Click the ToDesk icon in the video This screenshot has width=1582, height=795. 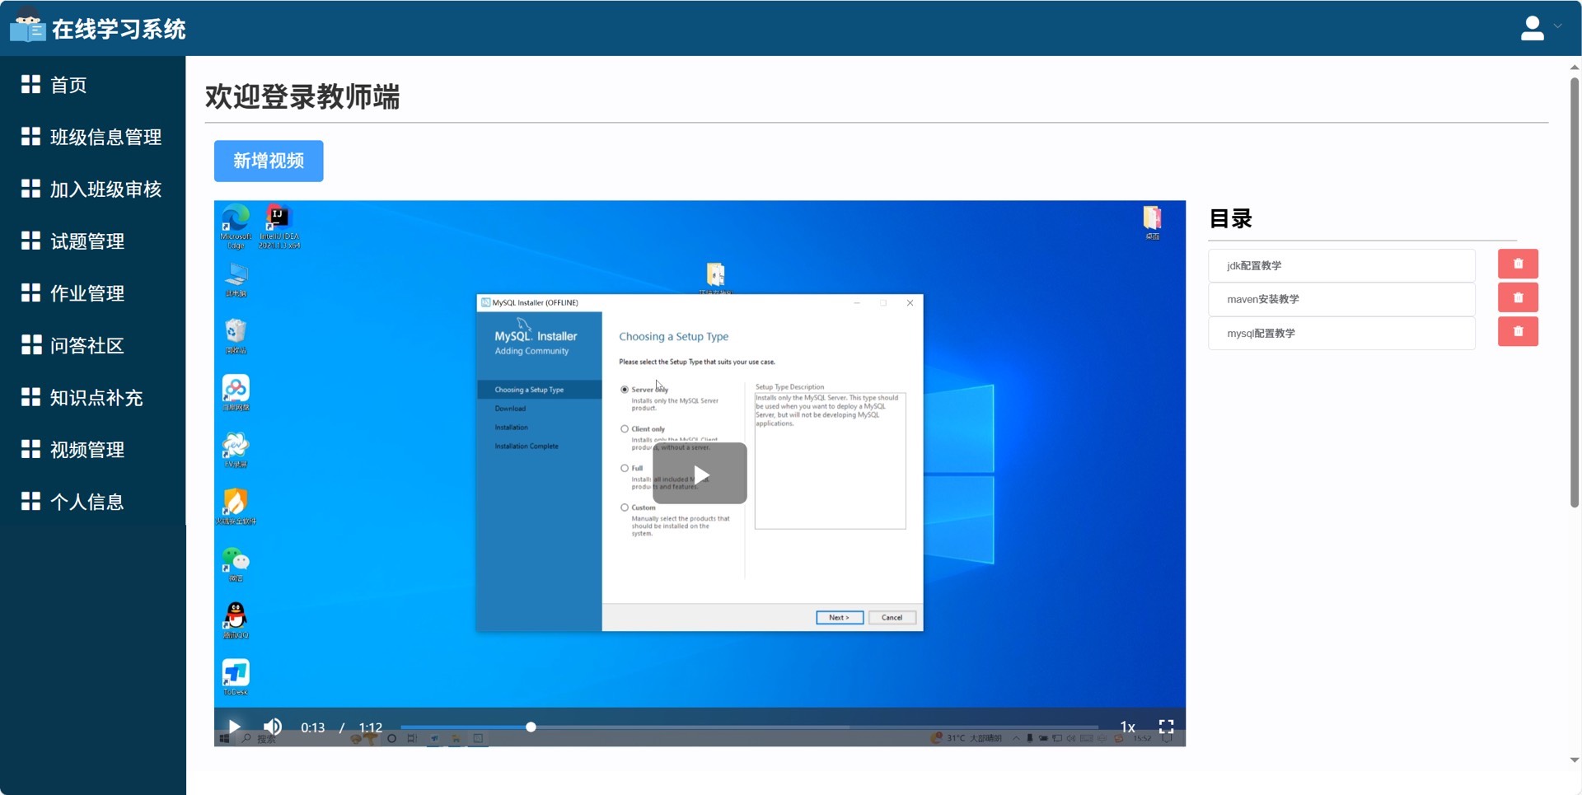point(236,677)
